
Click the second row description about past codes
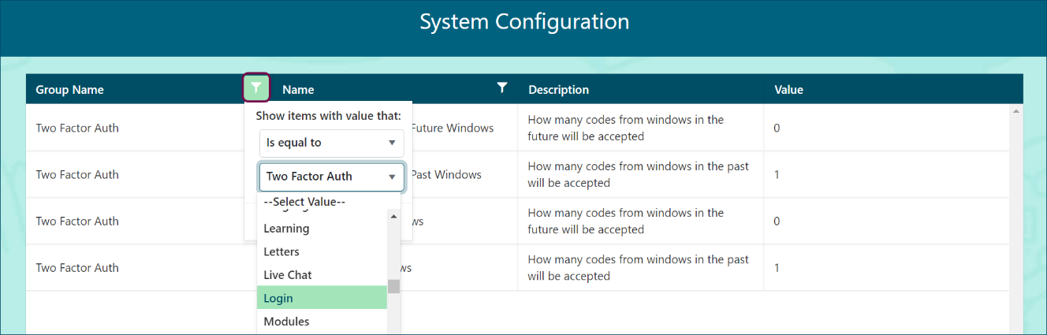[638, 174]
